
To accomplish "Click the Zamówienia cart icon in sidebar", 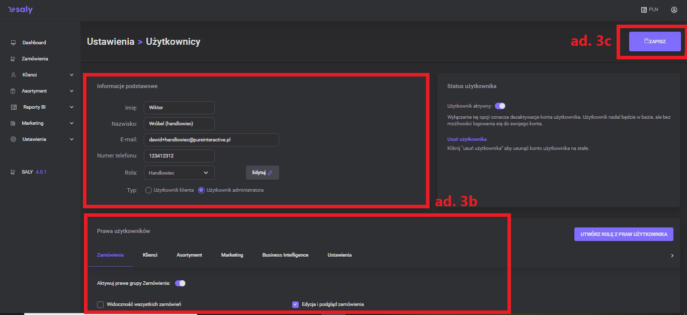I will pos(14,59).
